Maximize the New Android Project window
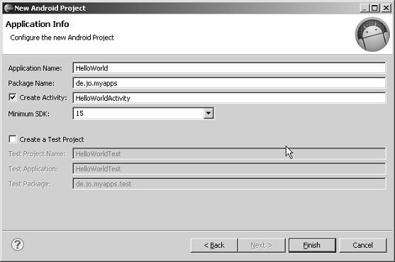The image size is (395, 262). click(x=374, y=8)
